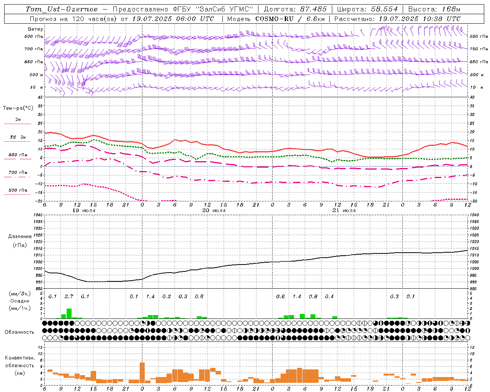Click the 'Высота: 168м' header text
The width and height of the screenshot is (490, 392).
[434, 9]
